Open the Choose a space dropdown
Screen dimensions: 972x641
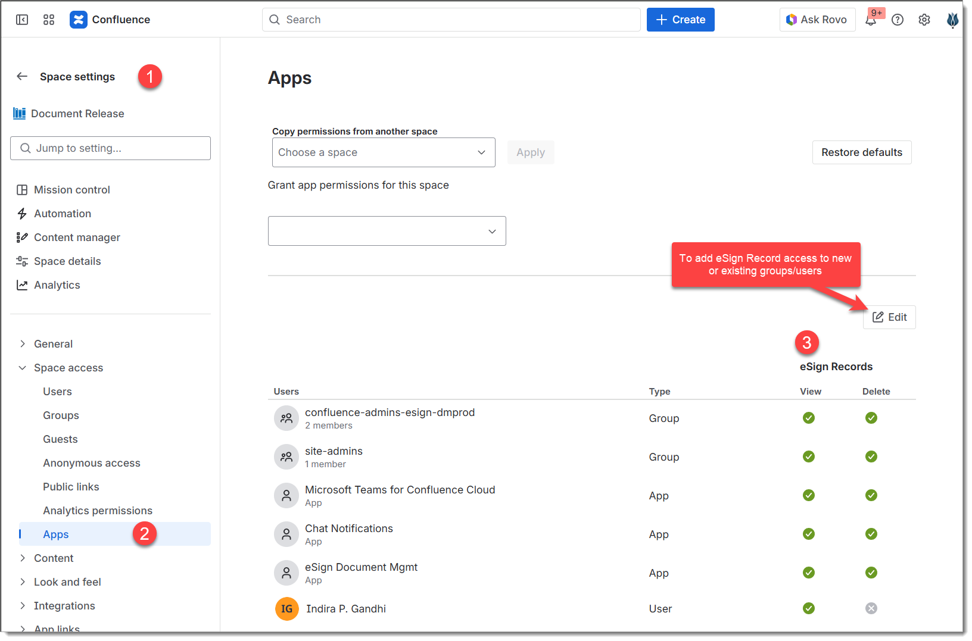383,152
